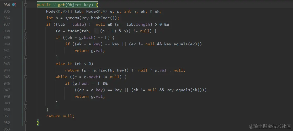Click the 'public' keyword on line 934
This screenshot has width=293, height=131.
(x=44, y=5)
